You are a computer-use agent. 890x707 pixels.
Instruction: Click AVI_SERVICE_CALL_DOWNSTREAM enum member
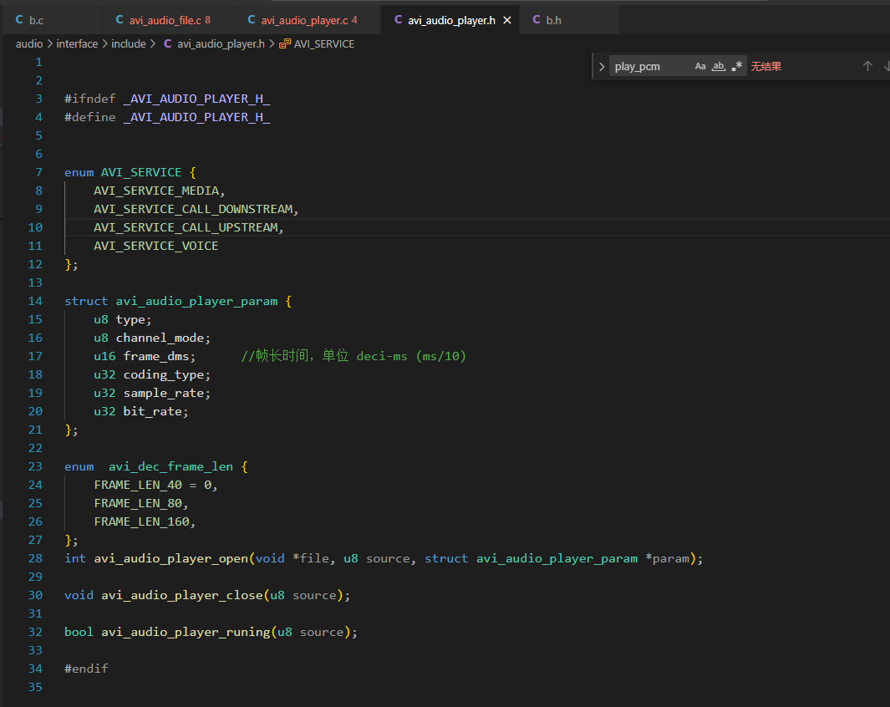(x=193, y=210)
